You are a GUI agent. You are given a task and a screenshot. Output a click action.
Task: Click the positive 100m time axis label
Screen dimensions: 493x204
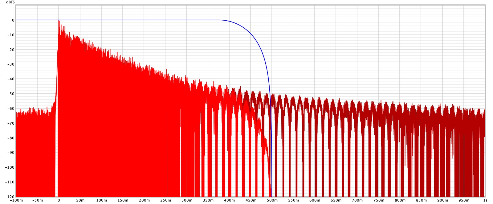coord(101,200)
